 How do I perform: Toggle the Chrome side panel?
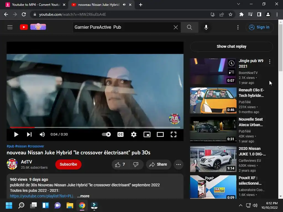(x=259, y=14)
